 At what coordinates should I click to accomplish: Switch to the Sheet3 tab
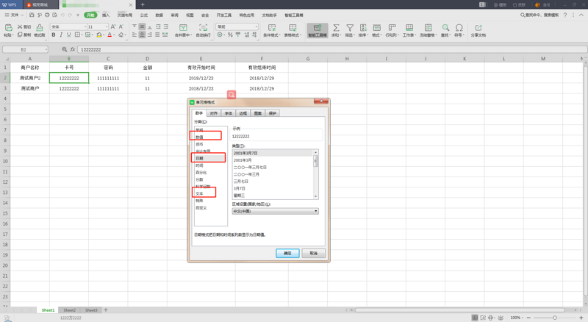tap(91, 310)
